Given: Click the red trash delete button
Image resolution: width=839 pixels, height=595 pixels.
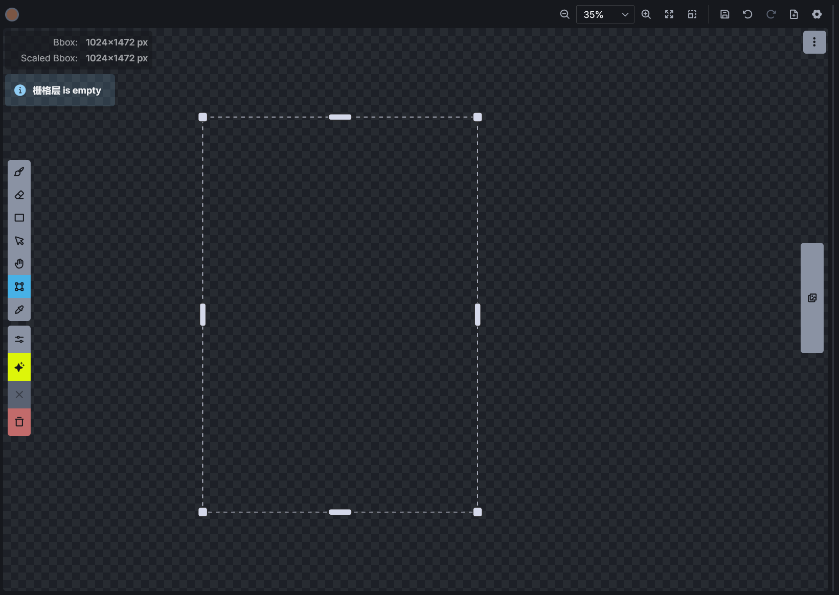Looking at the screenshot, I should [x=19, y=422].
